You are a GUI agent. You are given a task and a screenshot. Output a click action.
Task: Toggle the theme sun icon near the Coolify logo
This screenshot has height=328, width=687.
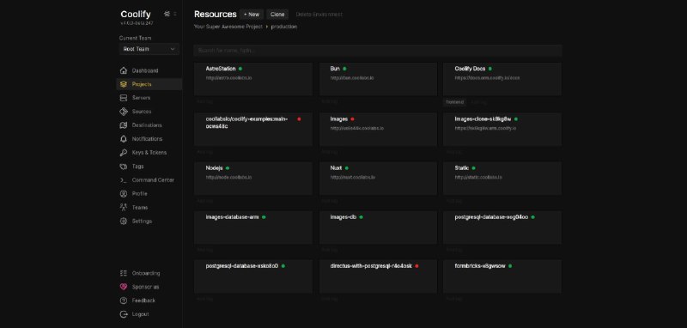point(167,14)
